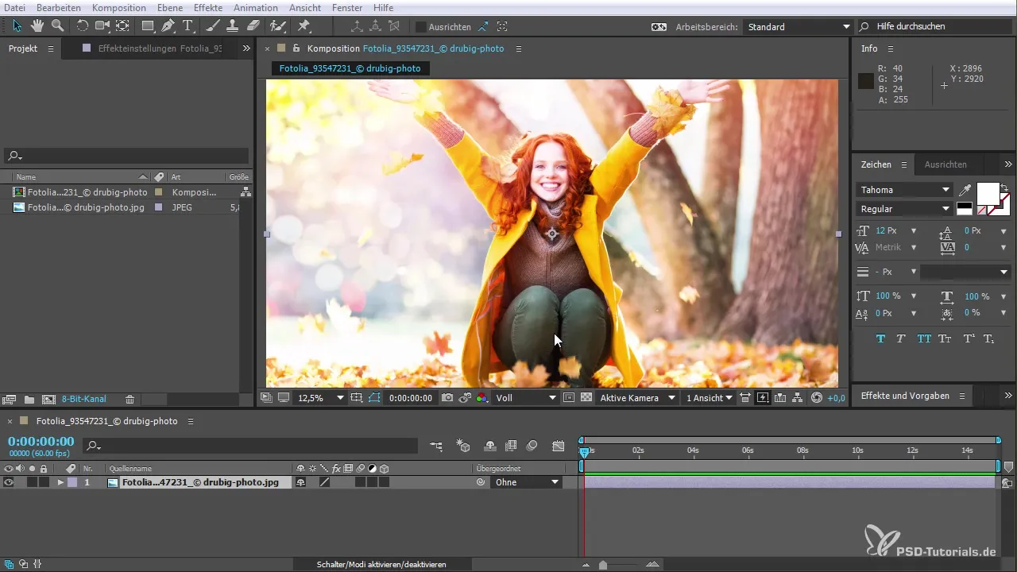Take a snapshot with the camera icon
Viewport: 1017px width, 572px height.
coord(448,398)
